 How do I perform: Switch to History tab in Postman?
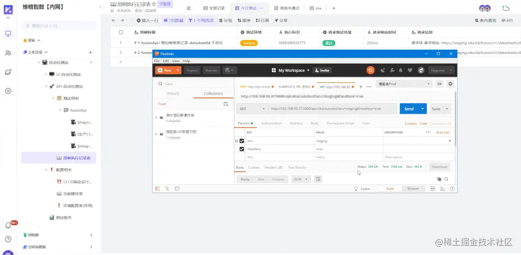(172, 94)
